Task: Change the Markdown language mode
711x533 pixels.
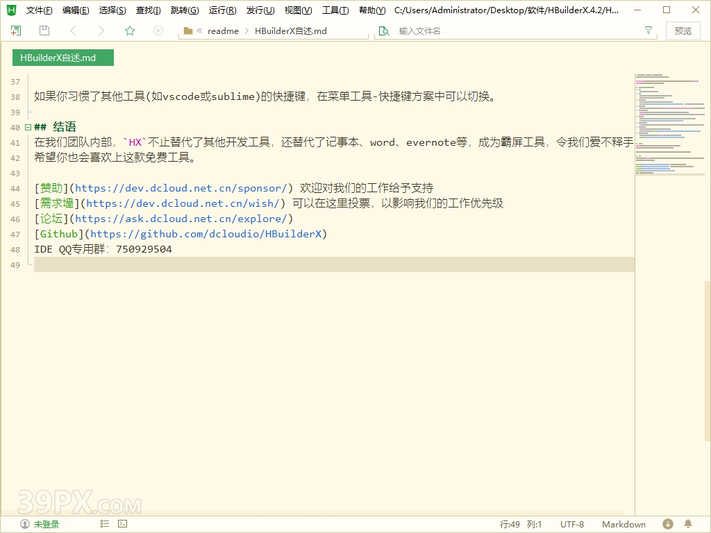Action: pos(624,525)
